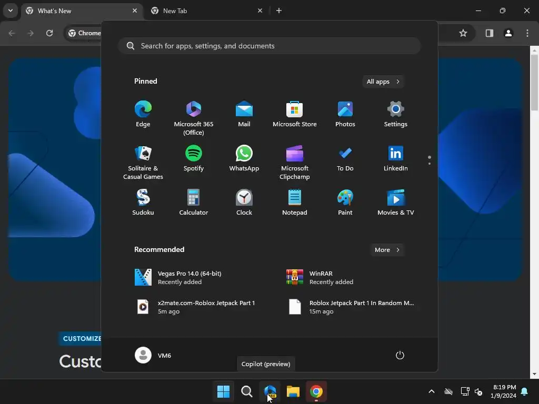
Task: Launch Microsoft 365 (Office) app
Action: point(194,118)
